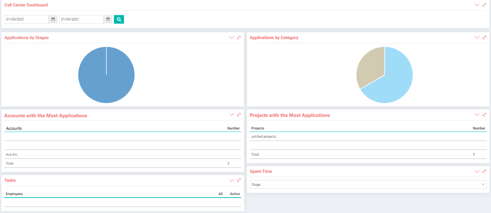The height and width of the screenshot is (213, 491).
Task: Click Number header in Accounts table
Action: tap(234, 128)
